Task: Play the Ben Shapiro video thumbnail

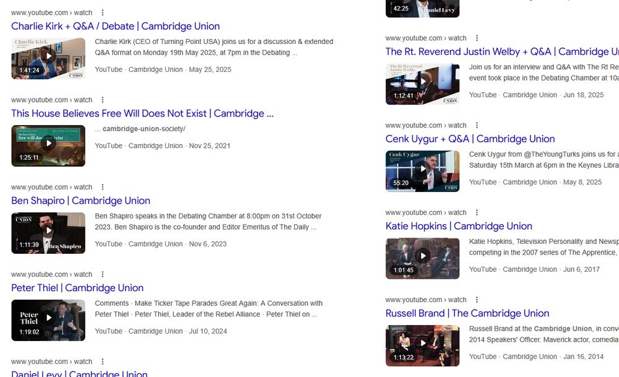Action: click(x=48, y=233)
